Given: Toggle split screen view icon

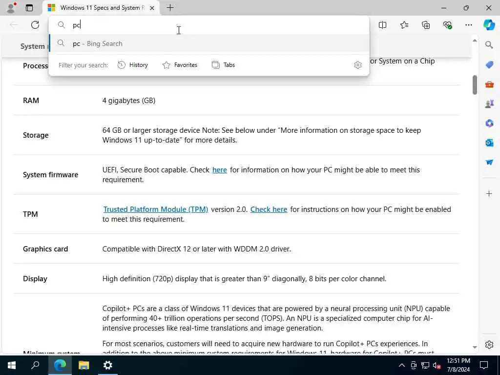Looking at the screenshot, I should [382, 25].
